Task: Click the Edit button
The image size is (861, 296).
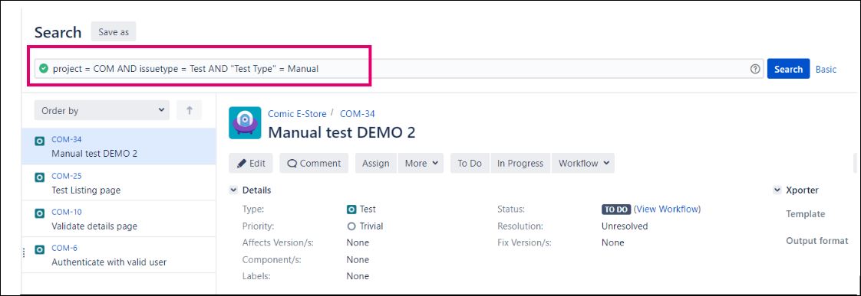Action: click(x=251, y=163)
